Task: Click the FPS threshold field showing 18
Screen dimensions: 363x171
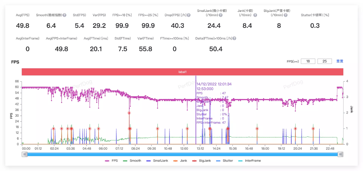Action: click(x=308, y=61)
